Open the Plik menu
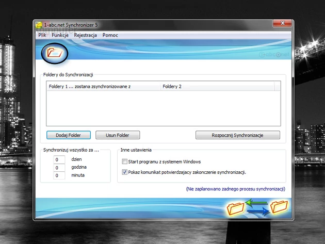The image size is (325, 244). pos(42,35)
